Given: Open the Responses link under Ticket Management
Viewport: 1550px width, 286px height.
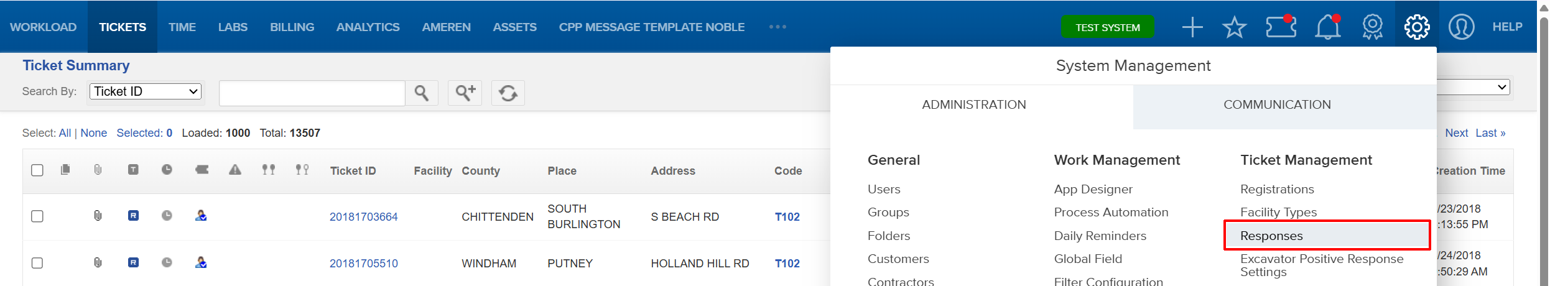Looking at the screenshot, I should click(x=1271, y=236).
